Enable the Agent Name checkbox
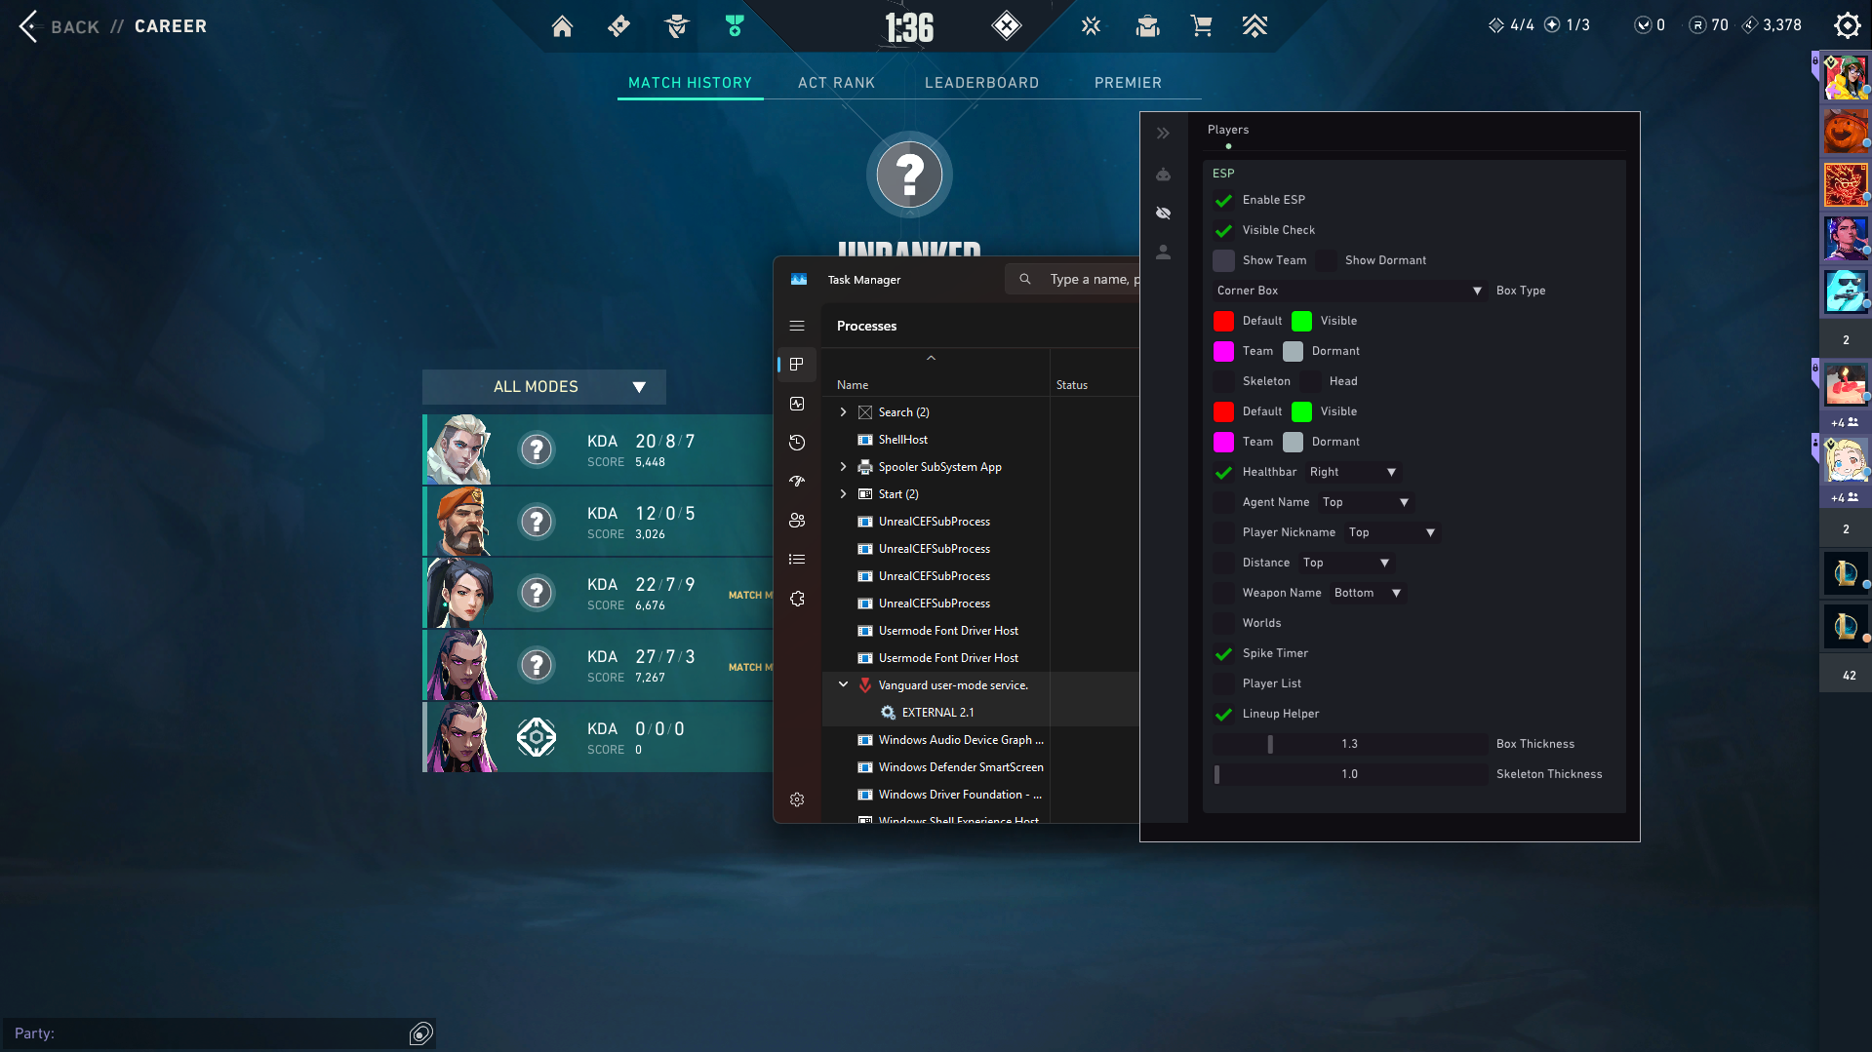 1223,502
